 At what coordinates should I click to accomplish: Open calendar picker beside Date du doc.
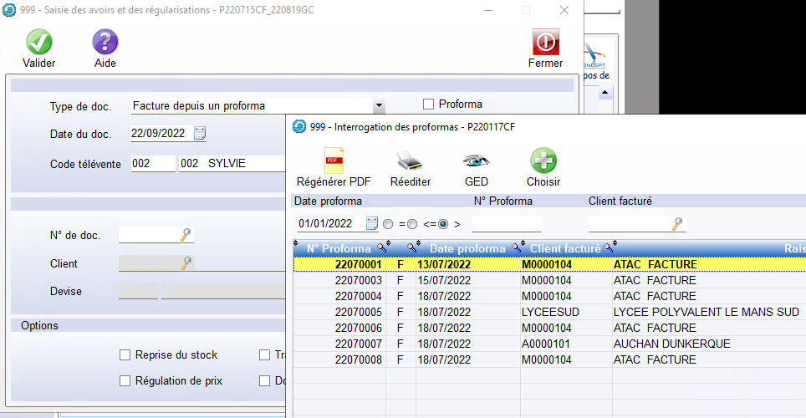[x=200, y=134]
